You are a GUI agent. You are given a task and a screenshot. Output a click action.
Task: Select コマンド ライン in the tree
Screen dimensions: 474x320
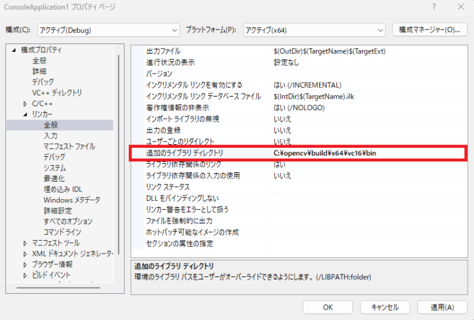62,232
